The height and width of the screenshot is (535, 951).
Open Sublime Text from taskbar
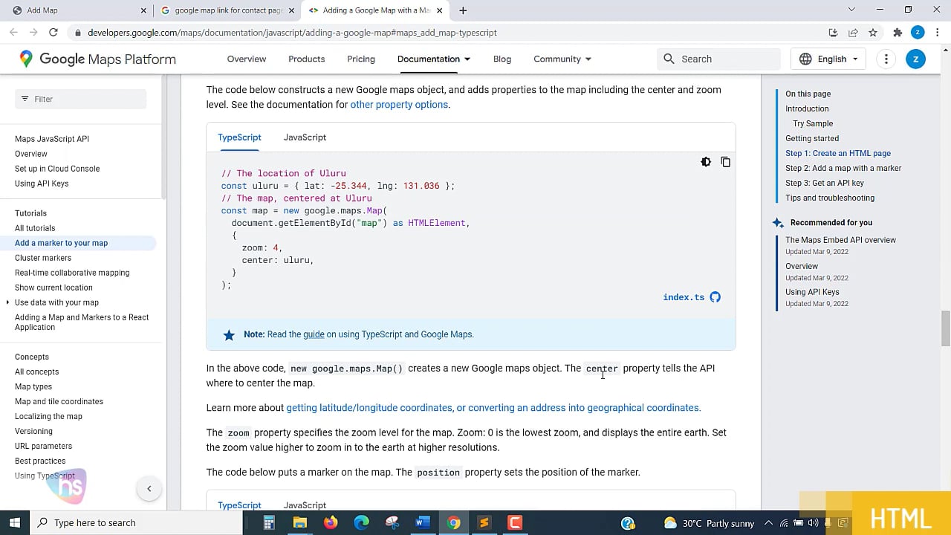(484, 523)
